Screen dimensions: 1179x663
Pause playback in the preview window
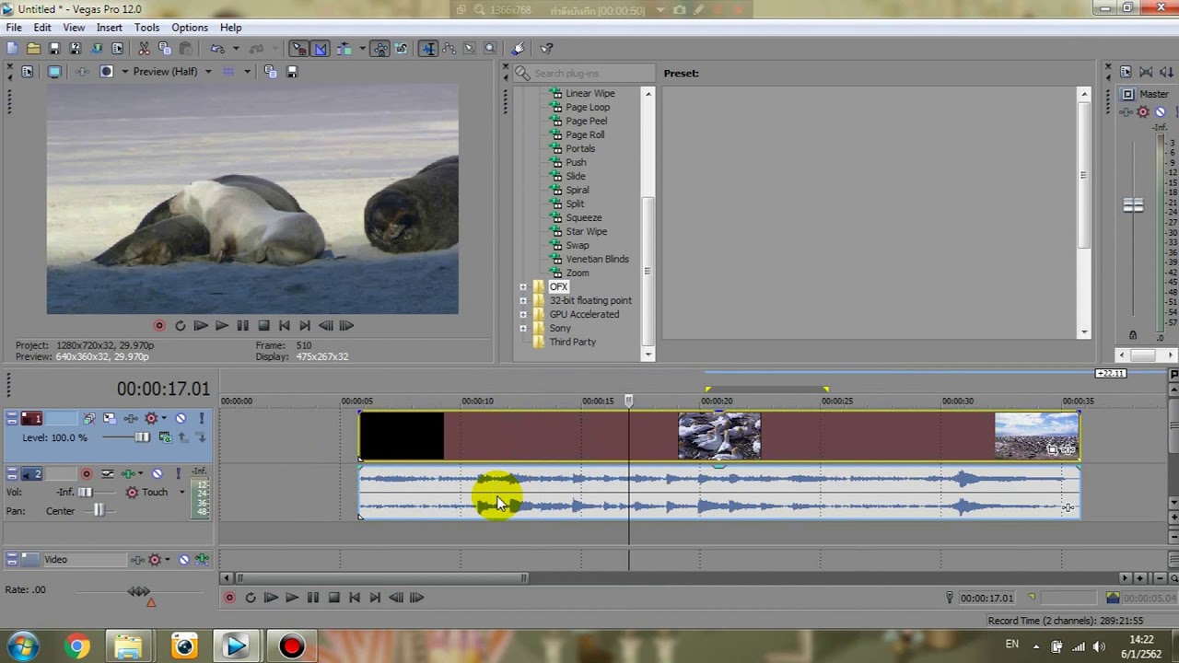click(x=242, y=326)
